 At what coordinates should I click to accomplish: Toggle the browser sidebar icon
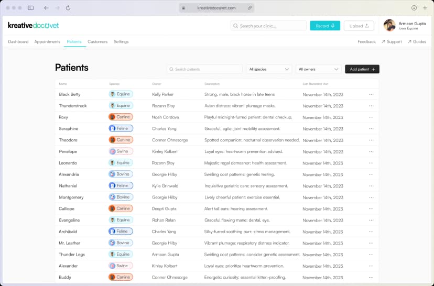31,8
